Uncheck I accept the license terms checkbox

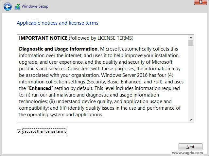point(19,131)
